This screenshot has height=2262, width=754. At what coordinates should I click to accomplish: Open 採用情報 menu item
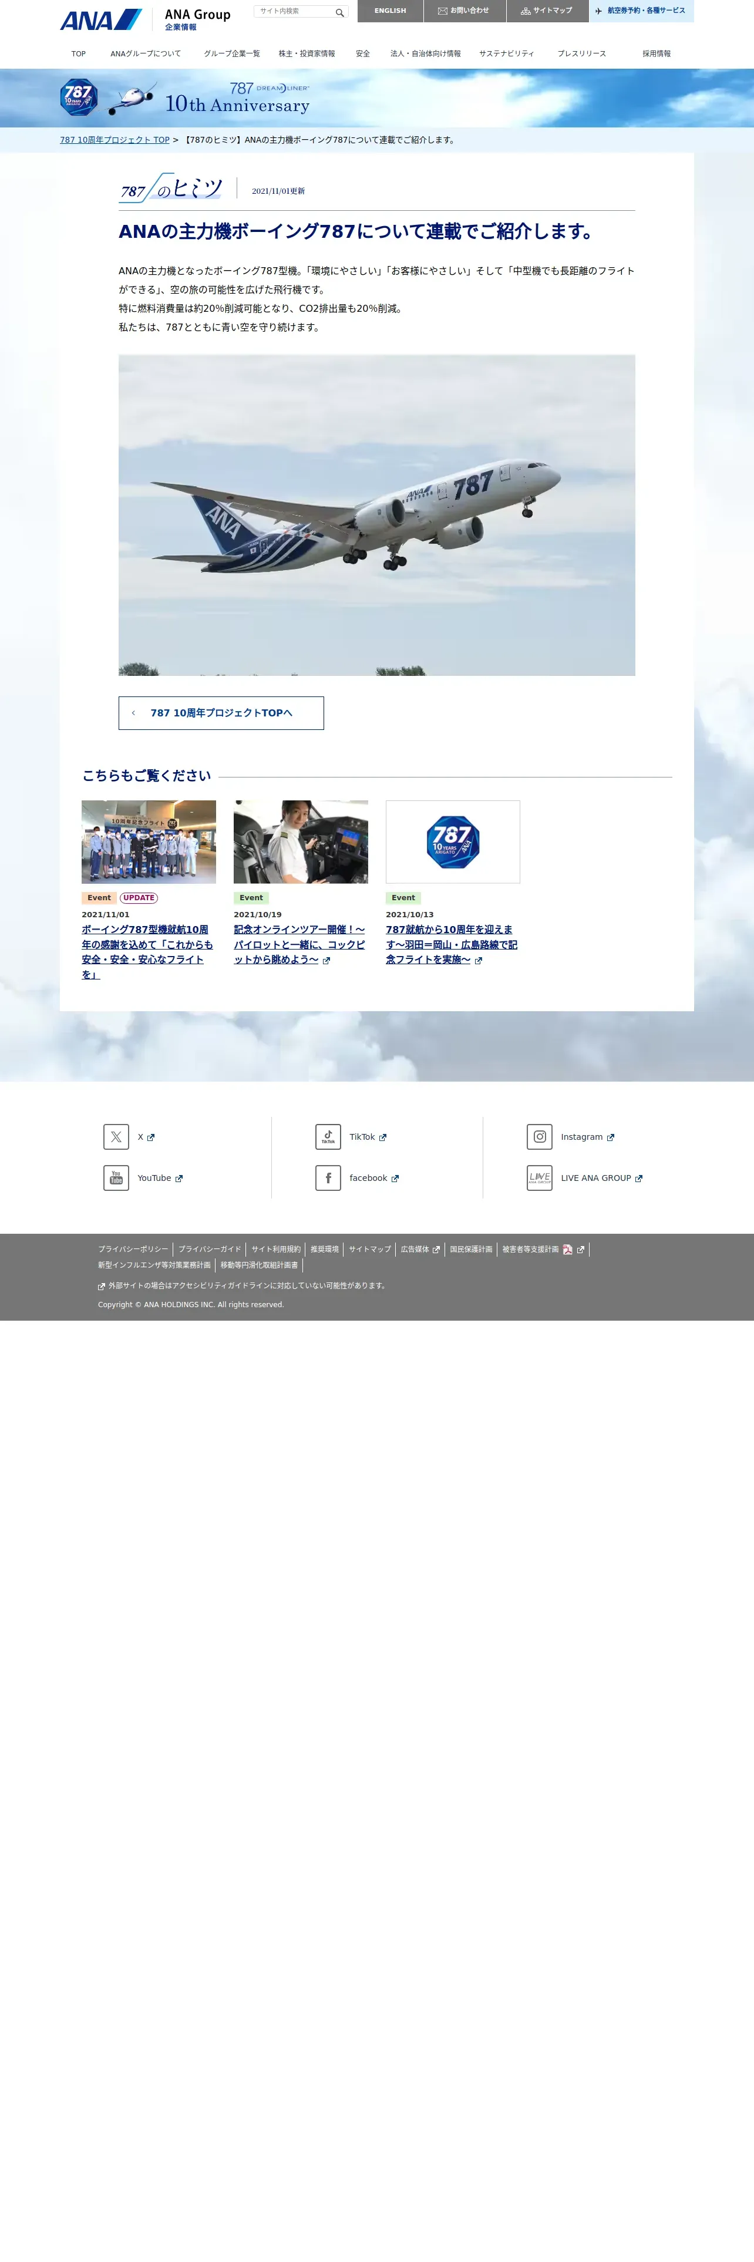[x=656, y=53]
